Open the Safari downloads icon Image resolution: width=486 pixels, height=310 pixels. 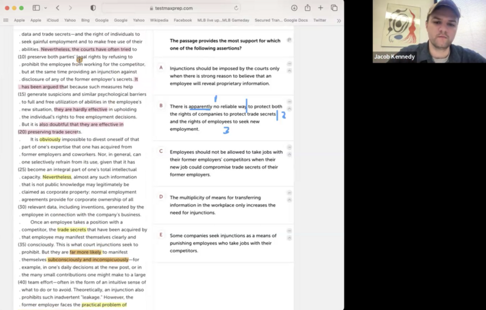[294, 8]
